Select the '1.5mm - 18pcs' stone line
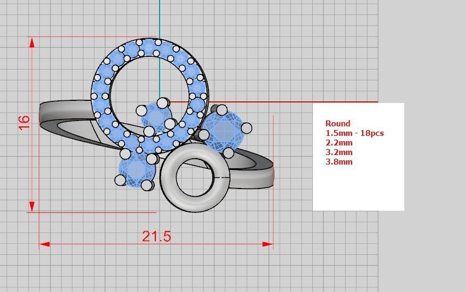The height and width of the screenshot is (292, 466). click(x=354, y=133)
